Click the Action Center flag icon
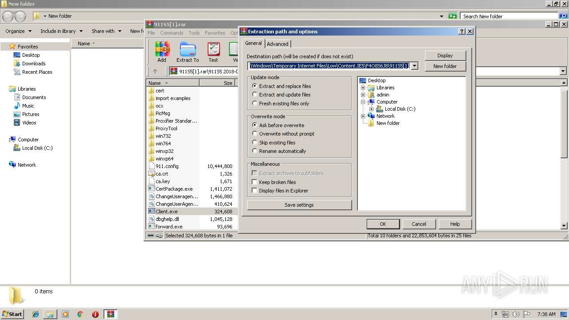Image resolution: width=569 pixels, height=320 pixels. (x=527, y=314)
